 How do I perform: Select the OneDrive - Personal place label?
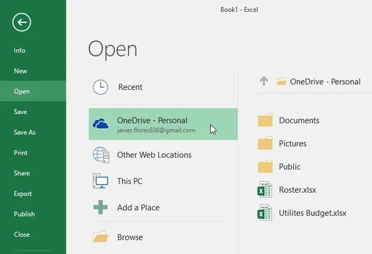pyautogui.click(x=152, y=120)
